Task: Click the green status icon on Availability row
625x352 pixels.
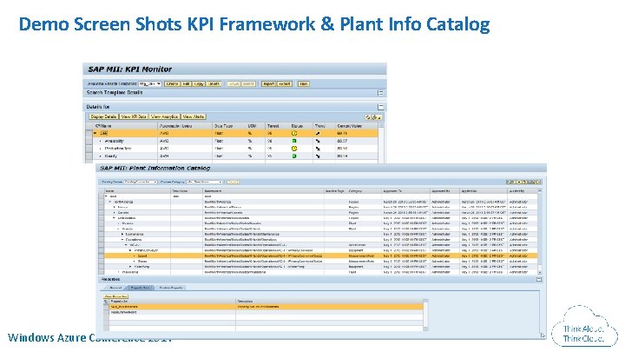Action: click(x=294, y=141)
